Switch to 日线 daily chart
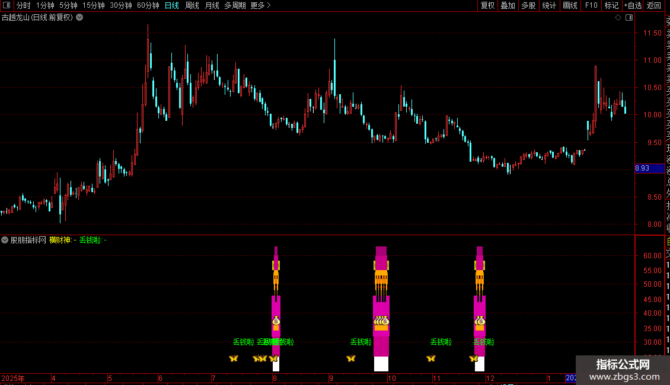The height and width of the screenshot is (385, 670). coord(172,5)
